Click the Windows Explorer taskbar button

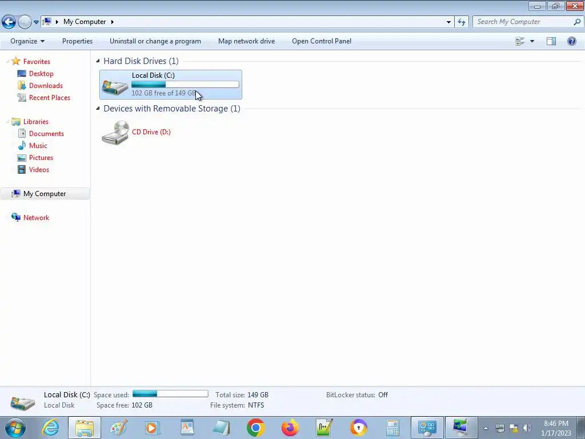(85, 428)
